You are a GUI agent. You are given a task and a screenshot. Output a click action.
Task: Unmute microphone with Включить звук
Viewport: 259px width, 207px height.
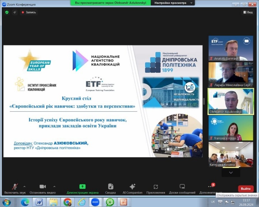click(15, 187)
